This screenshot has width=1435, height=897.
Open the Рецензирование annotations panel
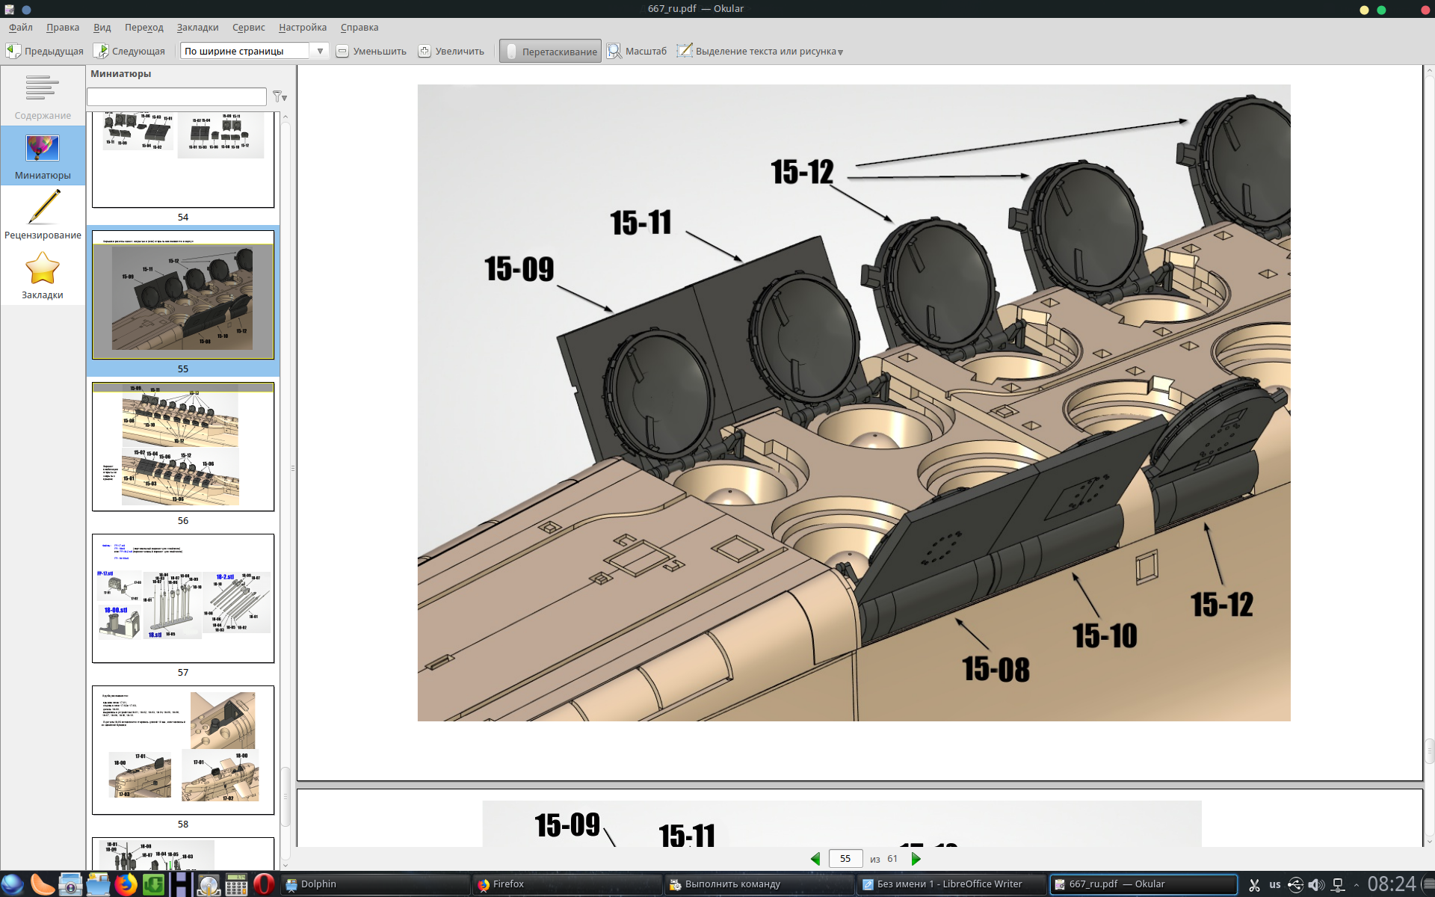pyautogui.click(x=43, y=215)
